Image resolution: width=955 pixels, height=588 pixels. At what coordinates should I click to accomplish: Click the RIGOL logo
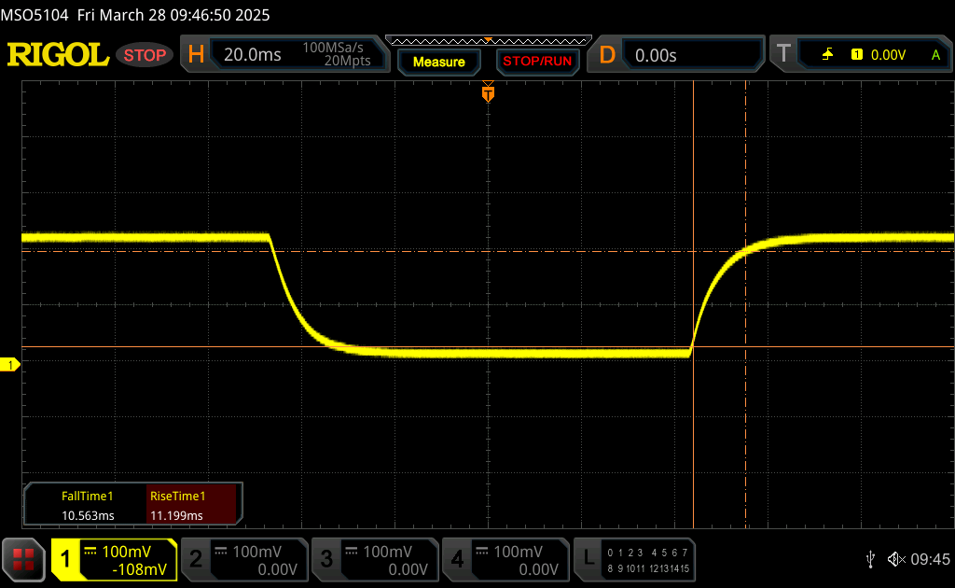[57, 55]
